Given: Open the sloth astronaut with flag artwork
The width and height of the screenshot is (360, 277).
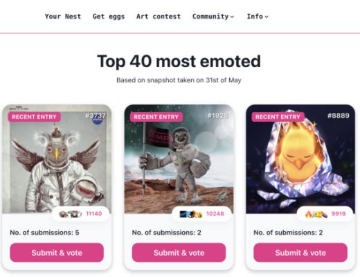Looking at the screenshot, I should click(x=179, y=159).
